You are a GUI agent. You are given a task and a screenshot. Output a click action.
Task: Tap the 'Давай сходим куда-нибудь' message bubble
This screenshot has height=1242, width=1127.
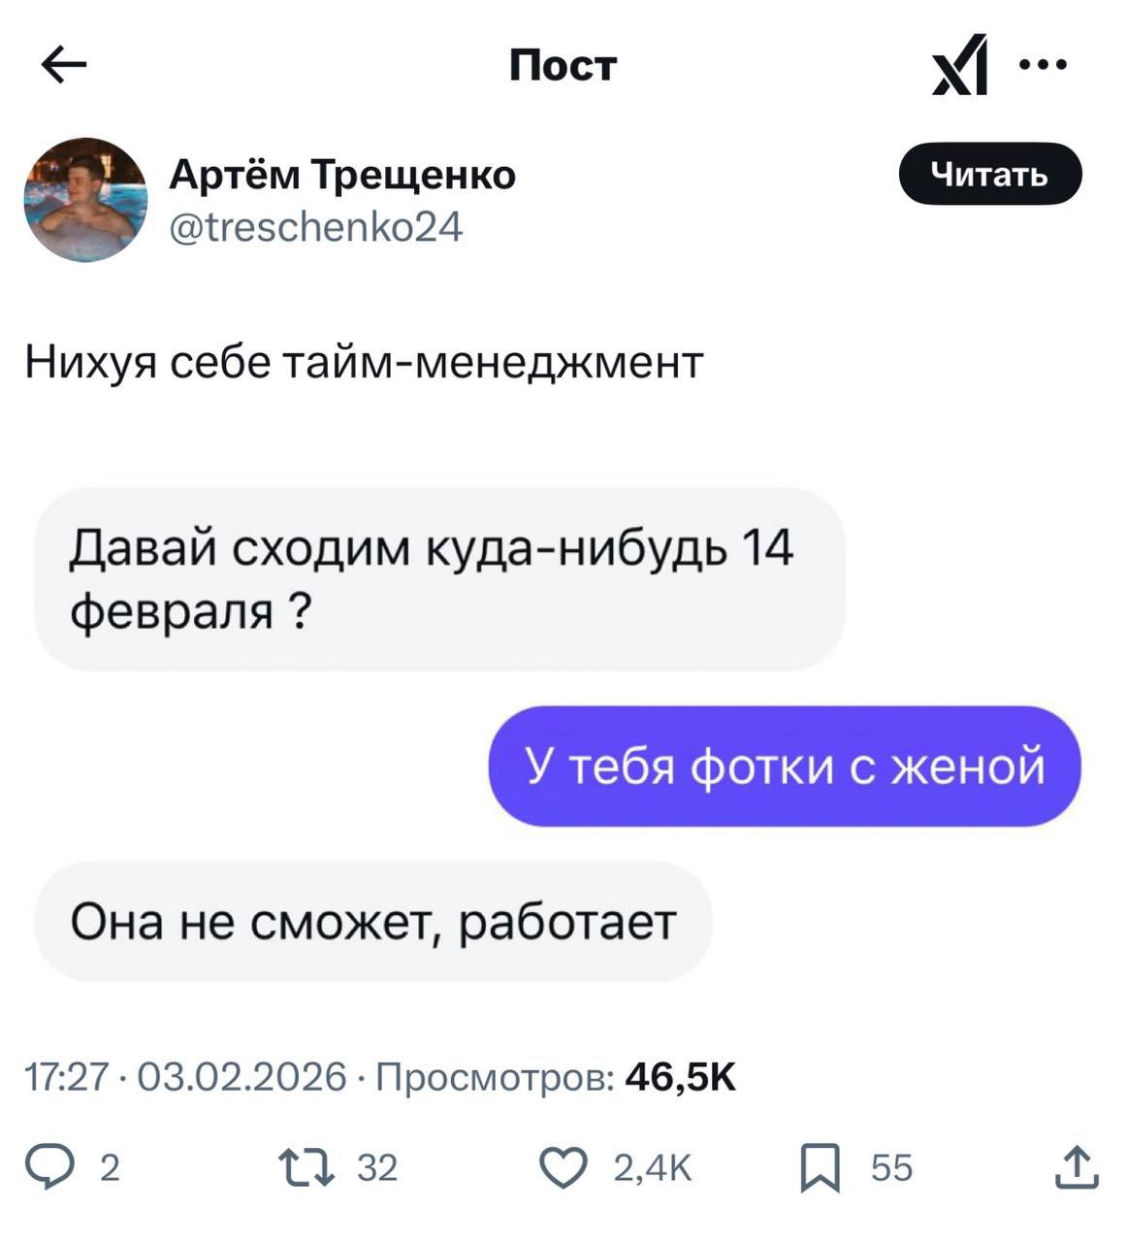pos(438,579)
